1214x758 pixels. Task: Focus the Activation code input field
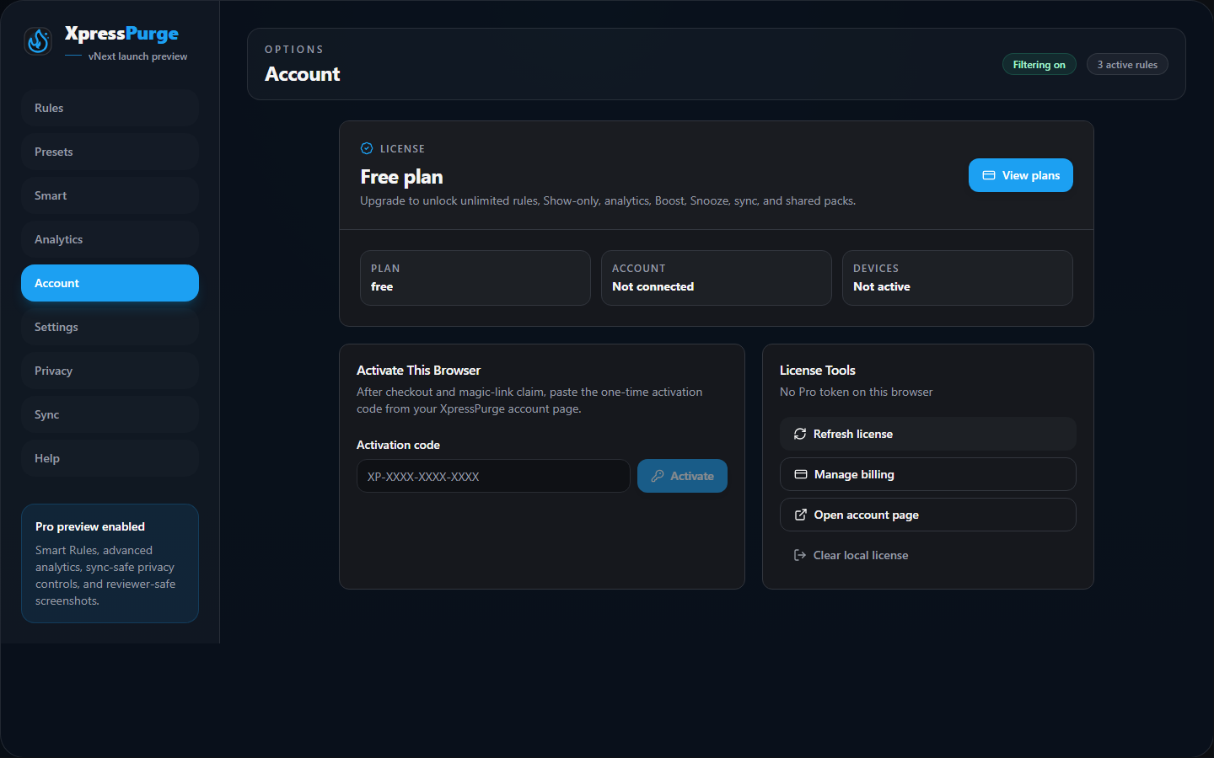point(493,476)
